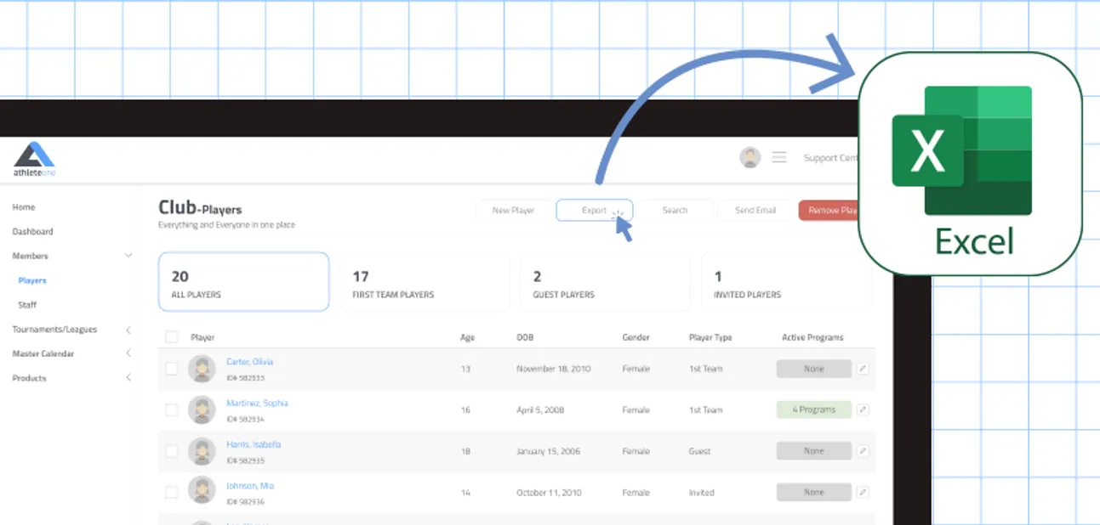Click the Invited player type cell
Screen dimensions: 1100x525
click(702, 492)
